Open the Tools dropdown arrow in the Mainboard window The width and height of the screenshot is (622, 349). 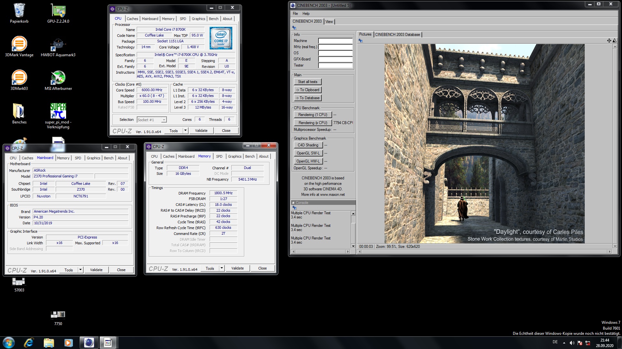pos(81,270)
